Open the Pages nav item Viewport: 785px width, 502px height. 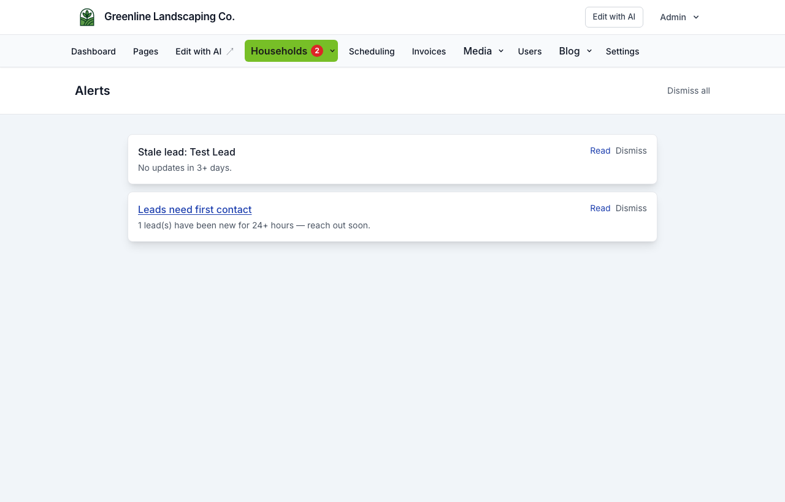tap(145, 51)
